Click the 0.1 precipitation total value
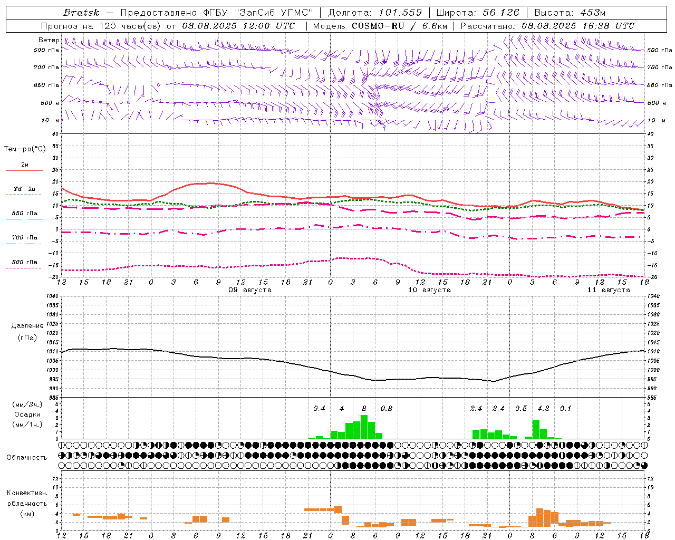 click(x=565, y=409)
